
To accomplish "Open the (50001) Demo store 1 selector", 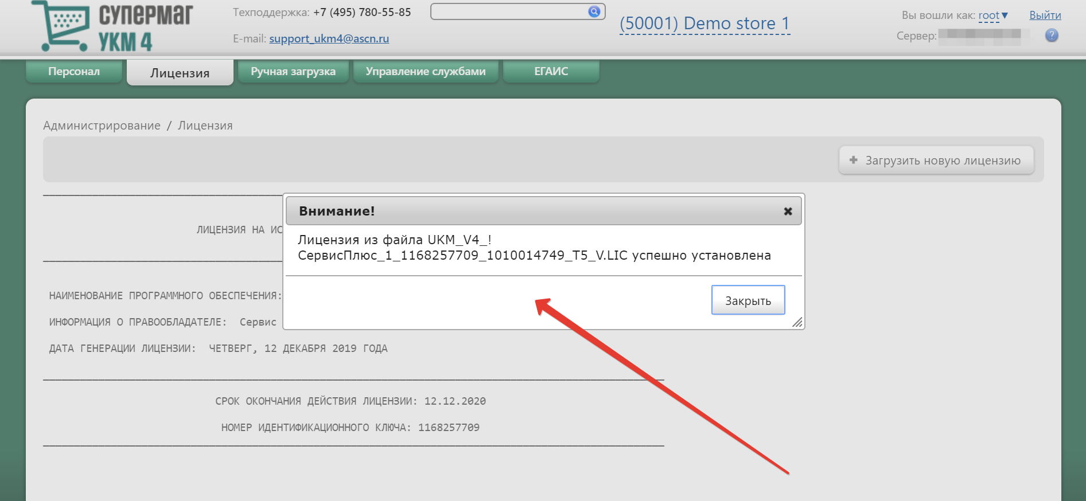I will point(704,24).
